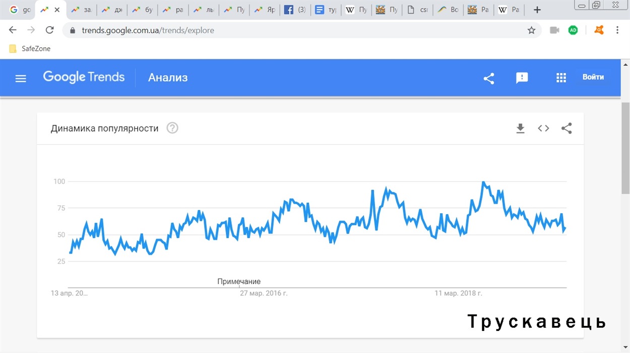Switch to the Facebook tab
Image resolution: width=630 pixels, height=353 pixels.
pos(295,10)
